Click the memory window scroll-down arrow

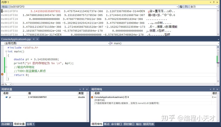pyautogui.click(x=218, y=34)
